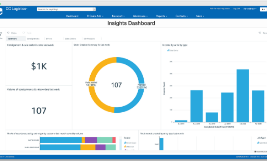Click the notifications bell button
Image resolution: width=267 pixels, height=161 pixels.
click(x=263, y=9)
